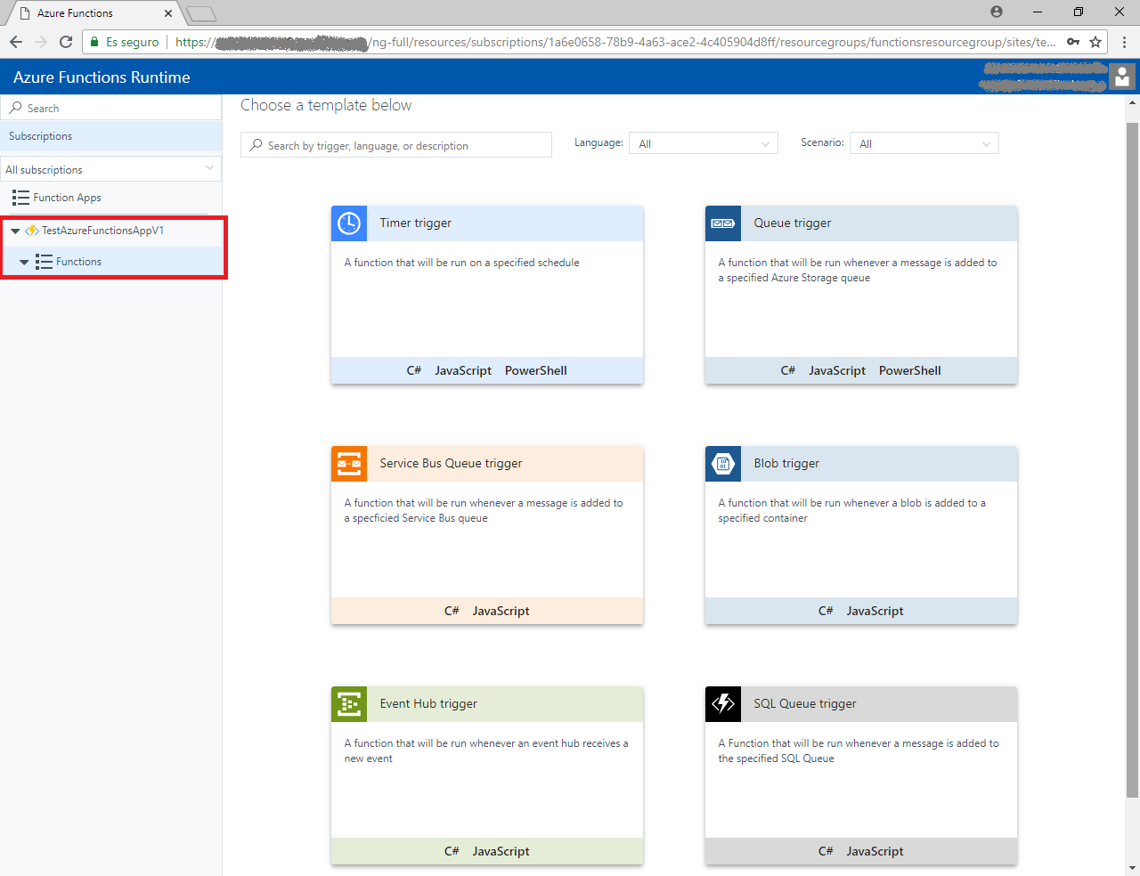Choose JavaScript on the Timer trigger card
1140x876 pixels.
click(x=463, y=370)
